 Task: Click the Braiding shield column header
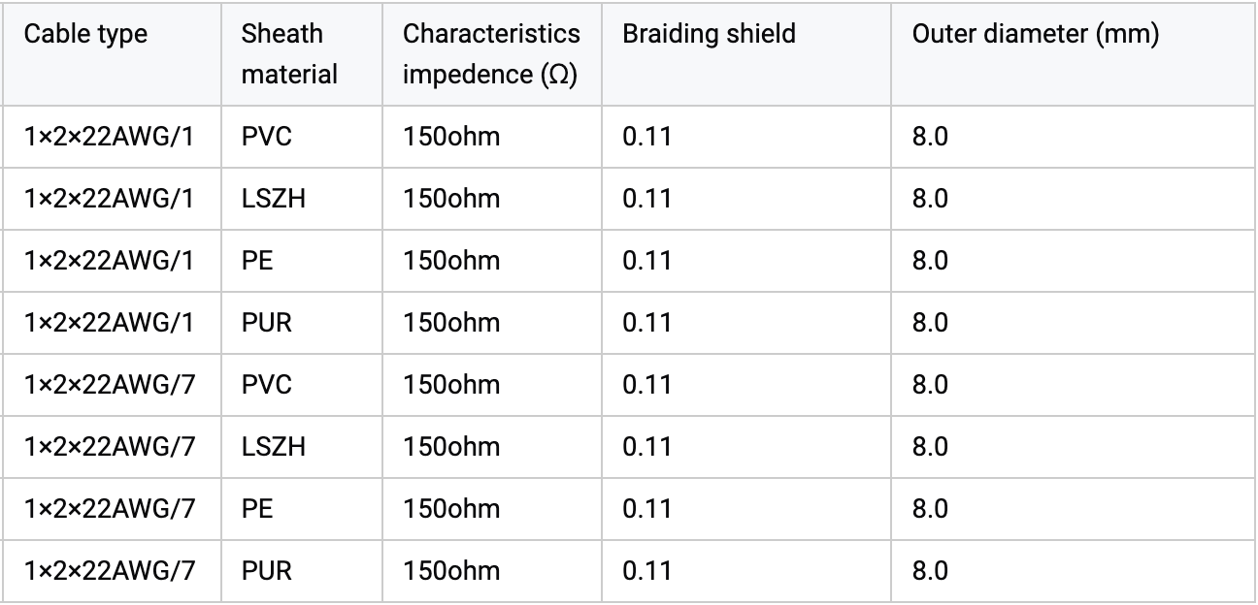click(x=746, y=53)
